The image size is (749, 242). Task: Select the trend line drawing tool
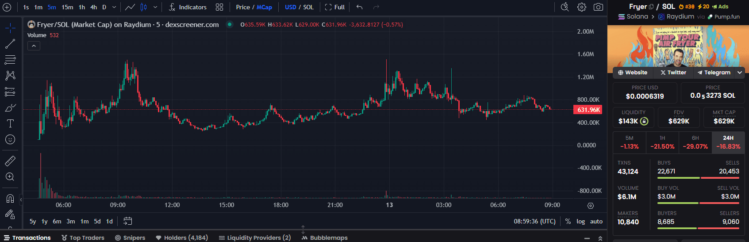(x=10, y=44)
